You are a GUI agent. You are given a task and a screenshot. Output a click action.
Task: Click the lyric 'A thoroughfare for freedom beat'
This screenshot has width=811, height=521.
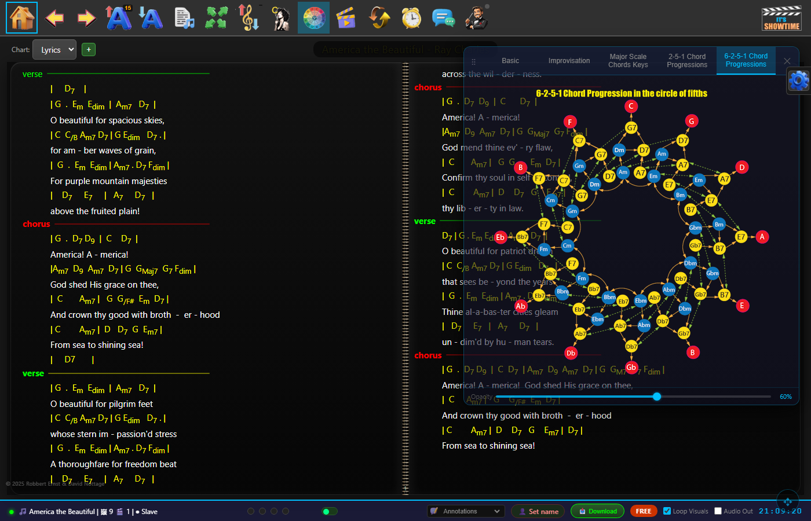click(114, 464)
